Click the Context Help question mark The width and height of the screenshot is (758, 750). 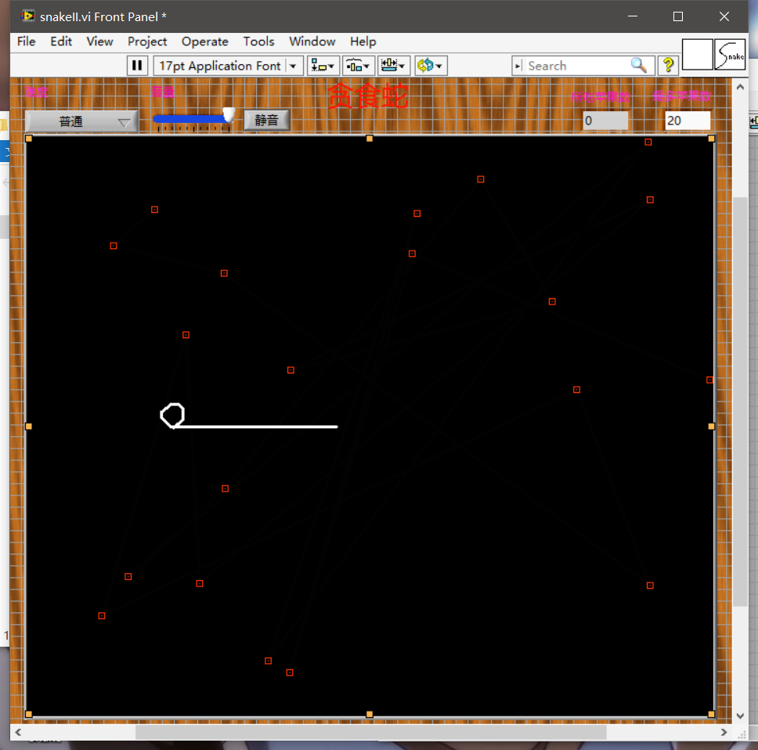coord(668,65)
